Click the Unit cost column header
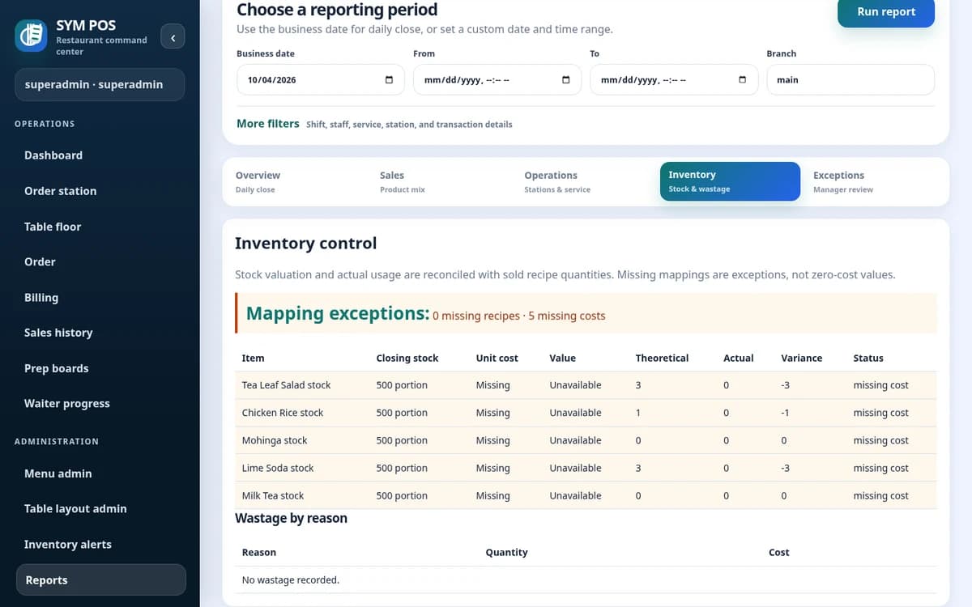The width and height of the screenshot is (972, 607). 497,358
